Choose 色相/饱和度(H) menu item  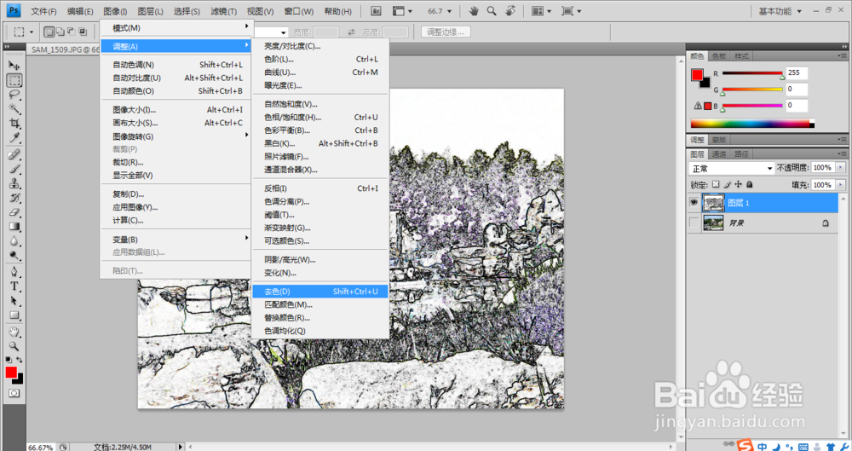[320, 117]
